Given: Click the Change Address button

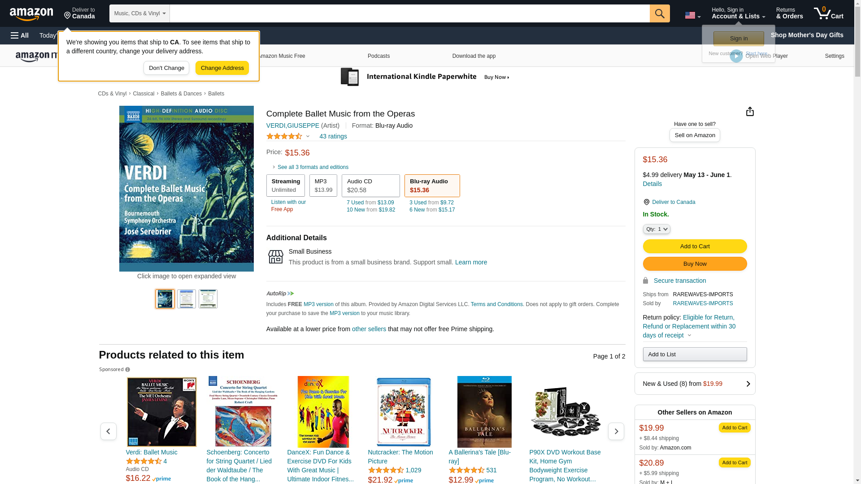Looking at the screenshot, I should [x=222, y=68].
